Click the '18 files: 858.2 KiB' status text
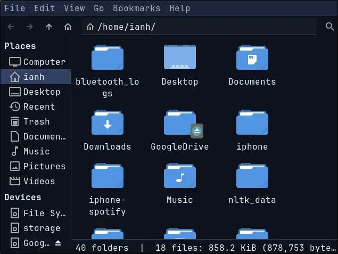The width and height of the screenshot is (338, 254). (x=206, y=248)
